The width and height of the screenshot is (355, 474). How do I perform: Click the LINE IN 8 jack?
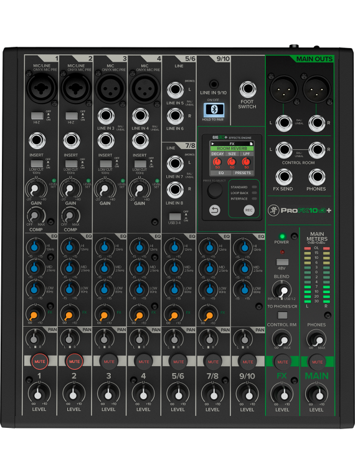(175, 190)
